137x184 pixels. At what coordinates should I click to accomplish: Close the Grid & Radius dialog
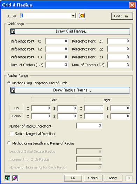pyautogui.click(x=132, y=5)
